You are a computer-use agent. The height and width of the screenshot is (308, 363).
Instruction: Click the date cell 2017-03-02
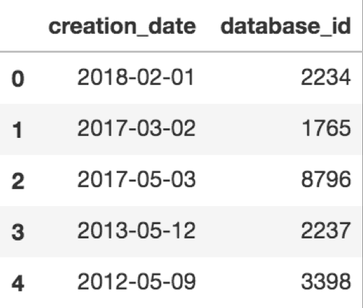(136, 128)
